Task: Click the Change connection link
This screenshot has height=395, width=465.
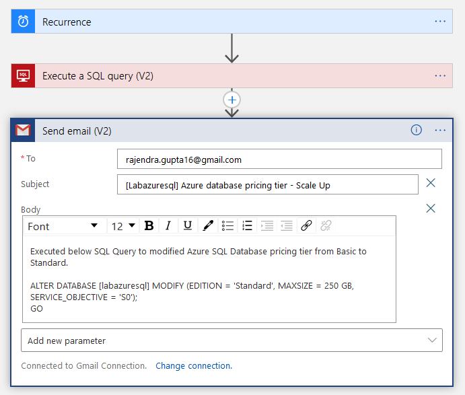Action: coord(194,366)
